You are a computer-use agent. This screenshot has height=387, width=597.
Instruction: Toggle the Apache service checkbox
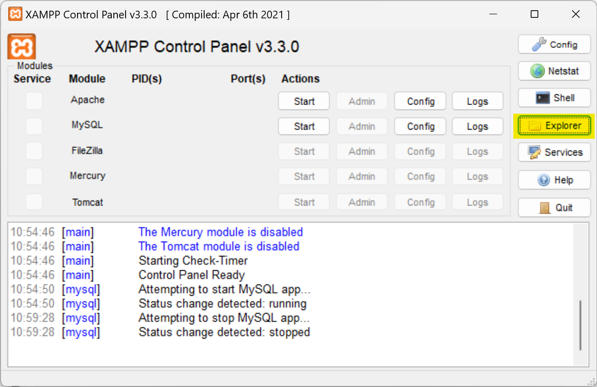[x=34, y=101]
